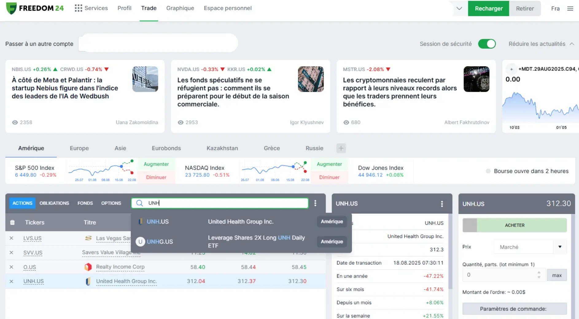The width and height of the screenshot is (579, 319).
Task: Open the cryptocurrency article thumbnail
Action: pyautogui.click(x=476, y=79)
